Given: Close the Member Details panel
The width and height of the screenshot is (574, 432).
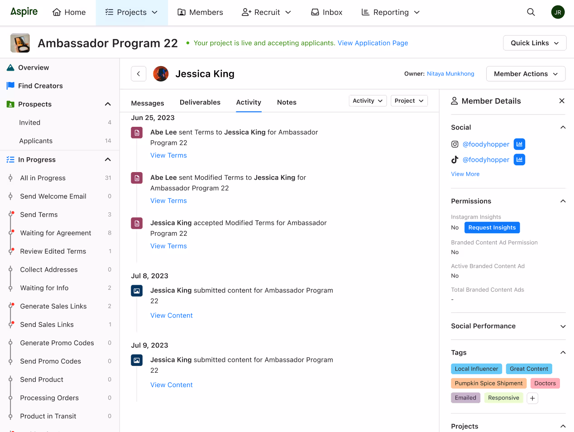Looking at the screenshot, I should click(562, 101).
